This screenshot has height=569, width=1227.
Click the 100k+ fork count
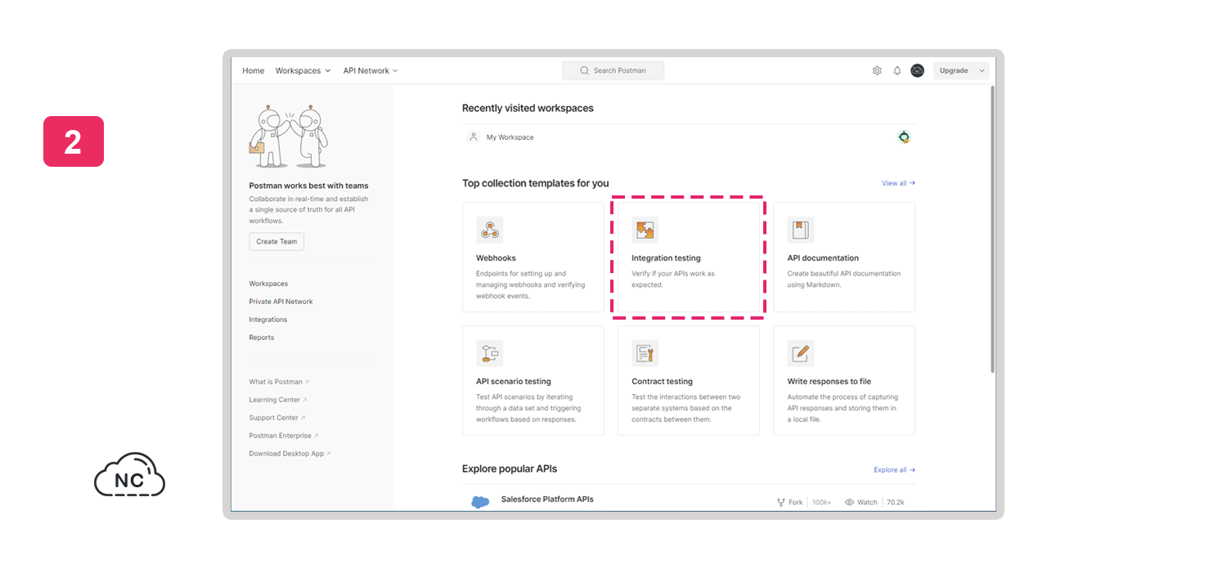821,502
